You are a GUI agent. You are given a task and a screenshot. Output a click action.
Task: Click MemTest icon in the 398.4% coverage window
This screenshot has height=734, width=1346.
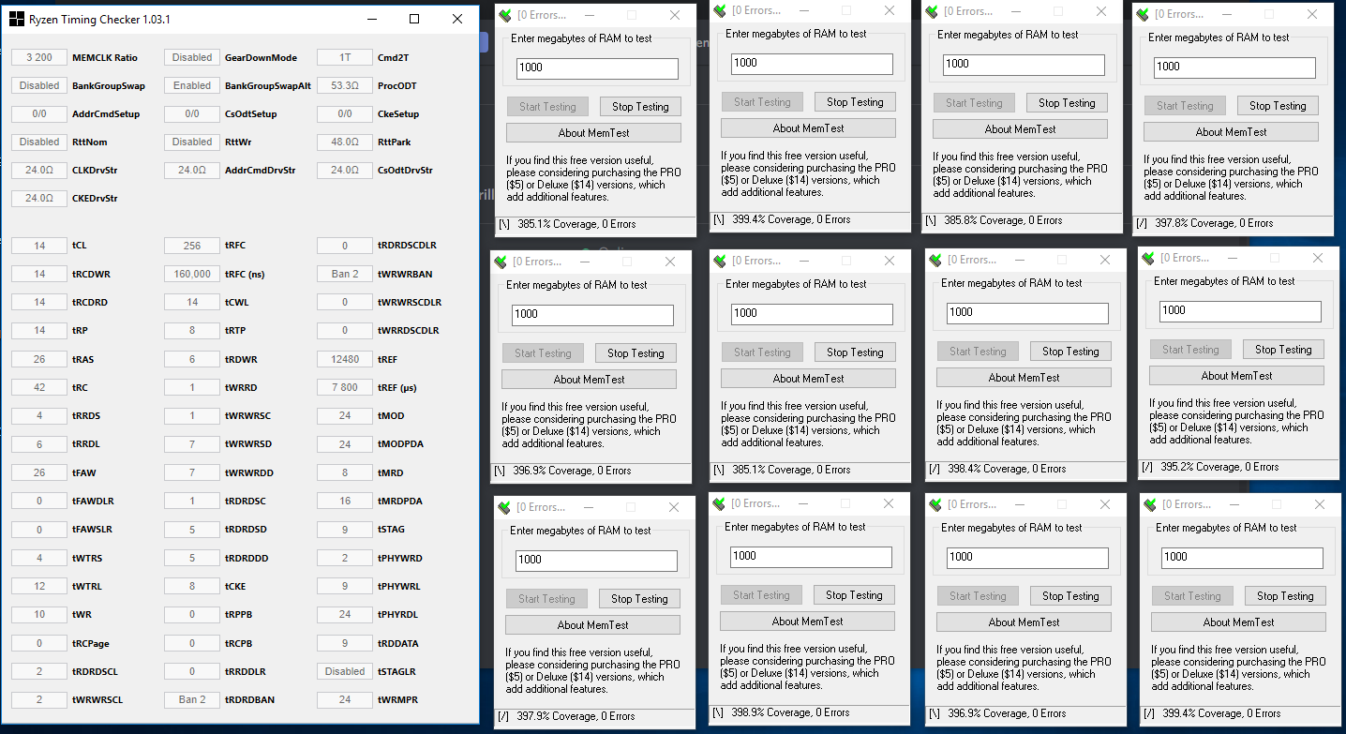pos(935,260)
